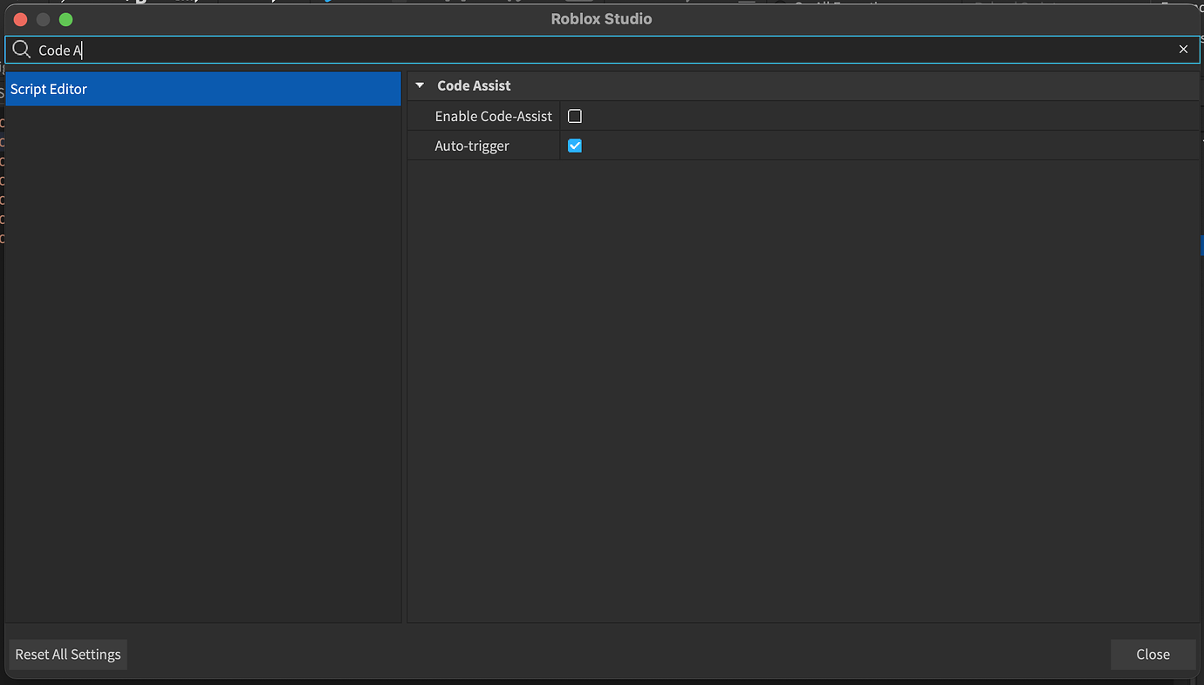Maximize the window with the green button
Screen dimensions: 1204x685
coord(66,19)
